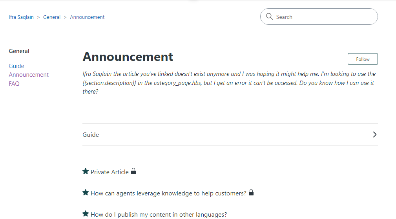Open the Private Article link
396x219 pixels.
click(x=109, y=172)
